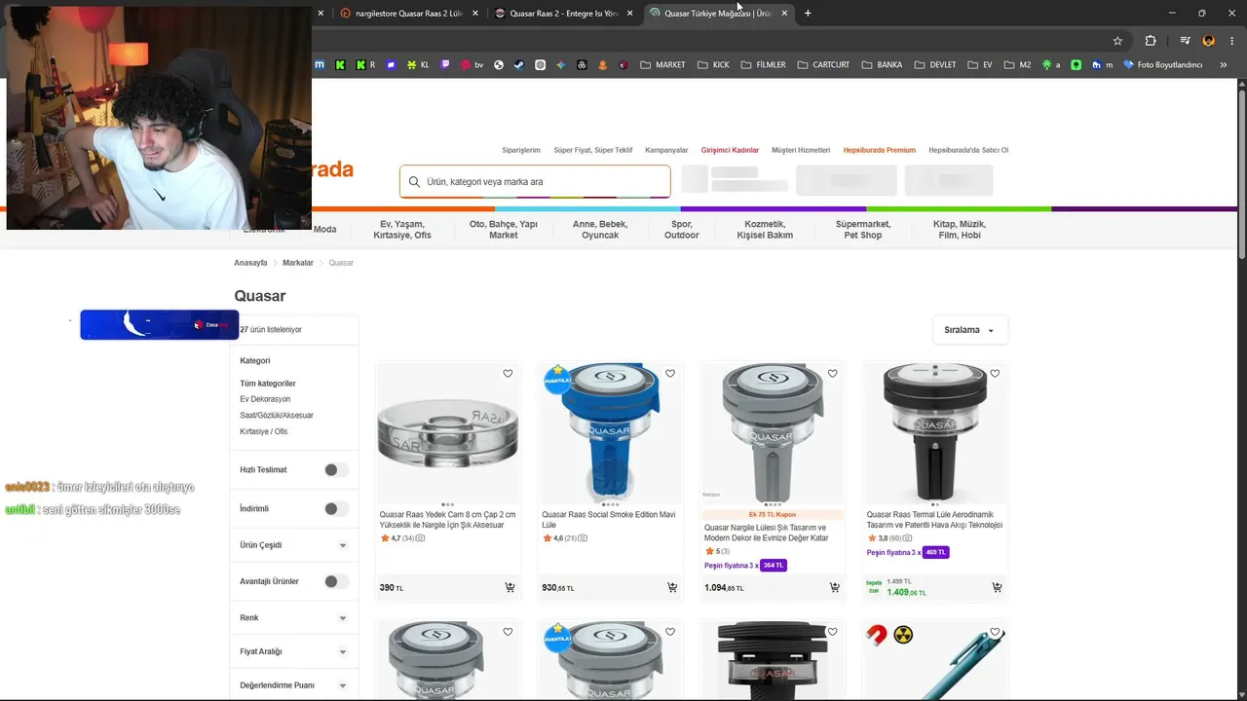Open the Hepsiburada Premium link
This screenshot has height=701, width=1247.
point(880,150)
